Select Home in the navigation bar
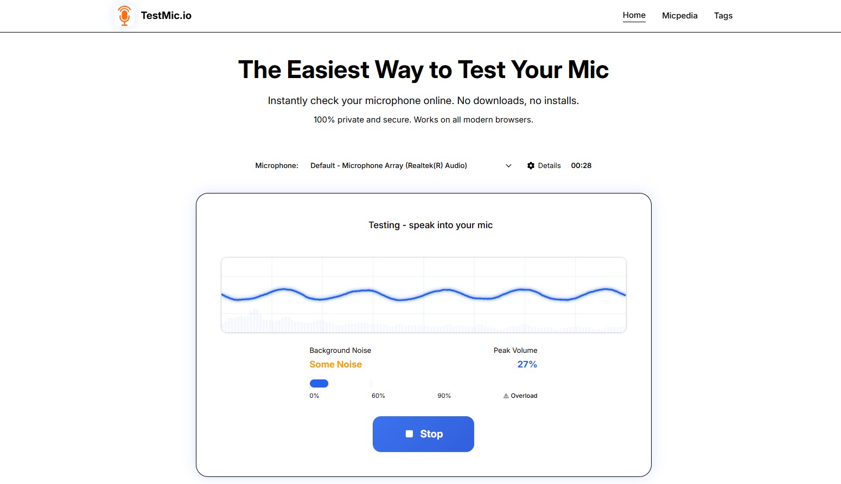 [x=634, y=15]
